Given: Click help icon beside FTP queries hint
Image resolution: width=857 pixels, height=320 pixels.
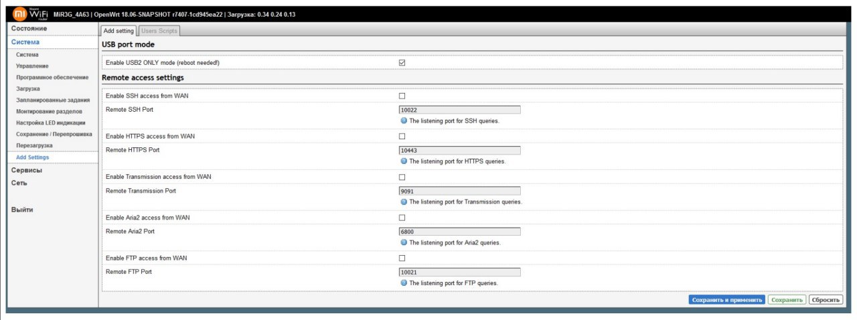Looking at the screenshot, I should (x=404, y=283).
